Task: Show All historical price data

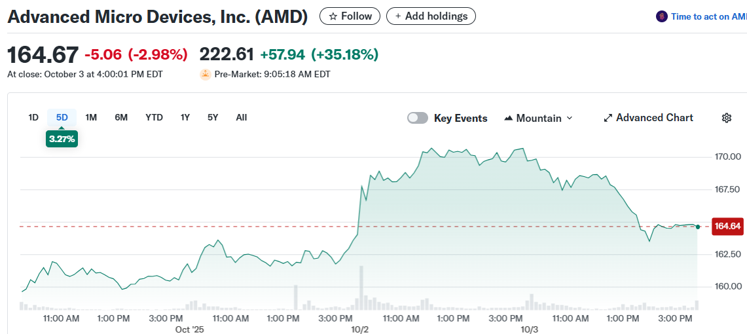Action: [242, 117]
